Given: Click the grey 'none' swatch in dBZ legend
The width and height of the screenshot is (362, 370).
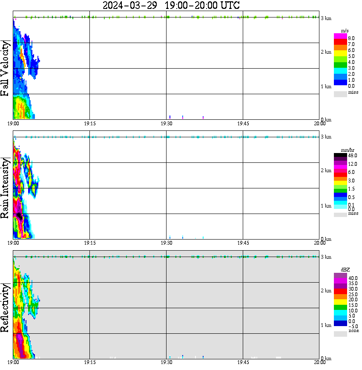Looking at the screenshot, I should pyautogui.click(x=340, y=334).
